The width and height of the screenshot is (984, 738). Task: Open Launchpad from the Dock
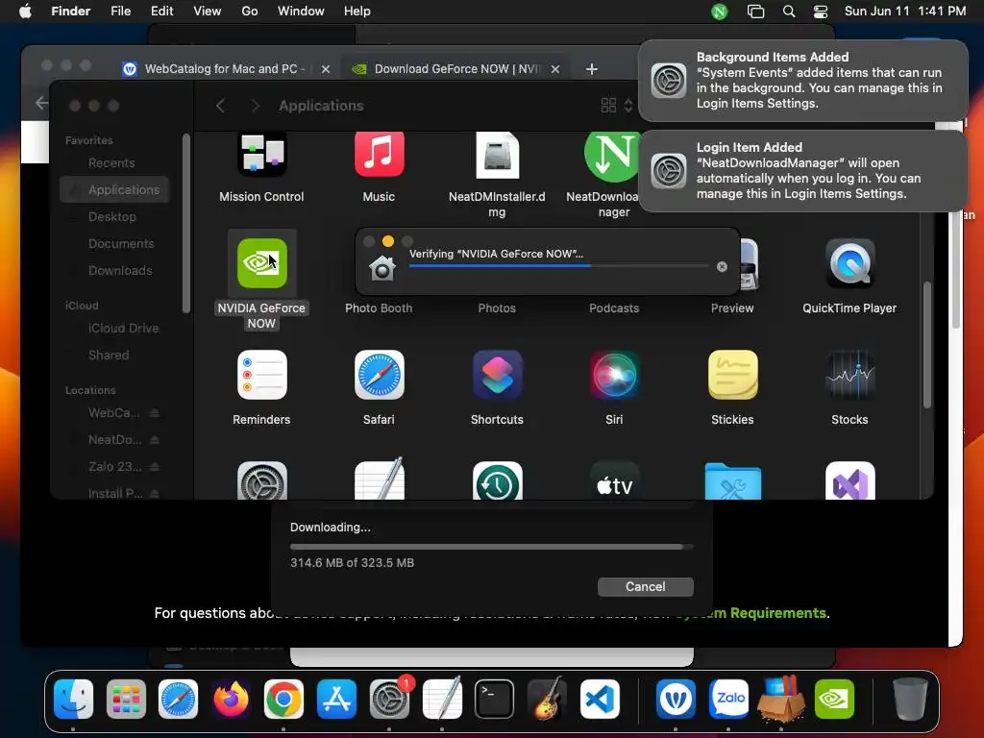click(126, 699)
